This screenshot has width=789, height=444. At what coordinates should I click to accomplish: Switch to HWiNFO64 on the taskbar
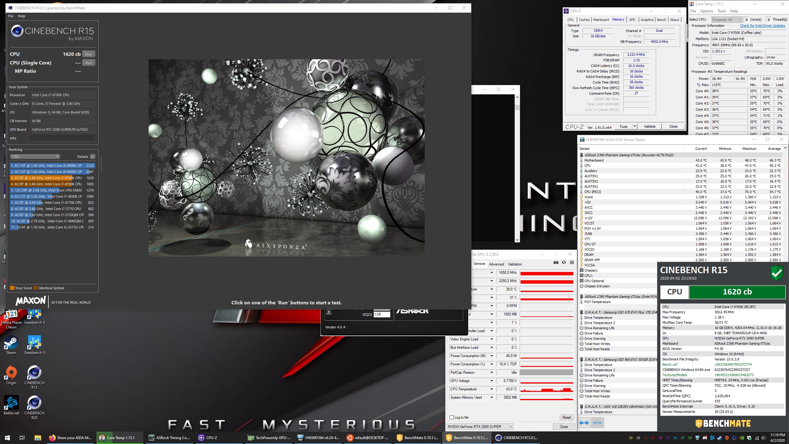pos(318,438)
